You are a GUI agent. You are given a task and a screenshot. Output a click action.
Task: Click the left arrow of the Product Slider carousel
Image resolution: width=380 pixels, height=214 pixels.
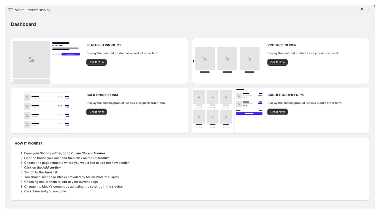click(x=193, y=61)
